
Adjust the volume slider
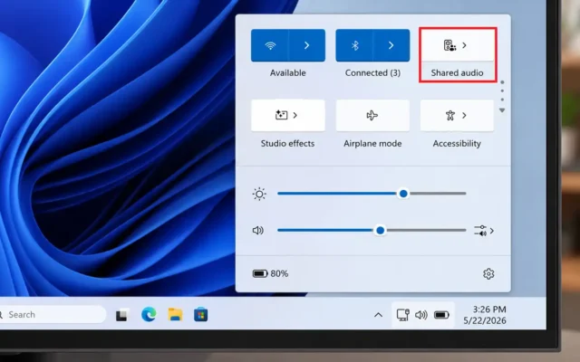pyautogui.click(x=372, y=230)
